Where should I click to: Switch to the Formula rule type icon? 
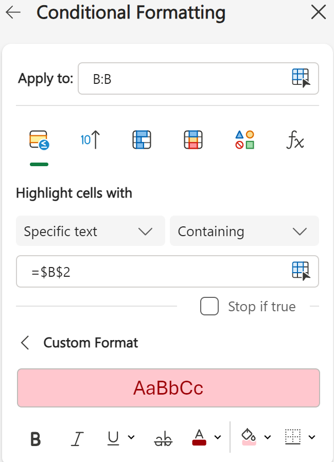click(x=295, y=140)
